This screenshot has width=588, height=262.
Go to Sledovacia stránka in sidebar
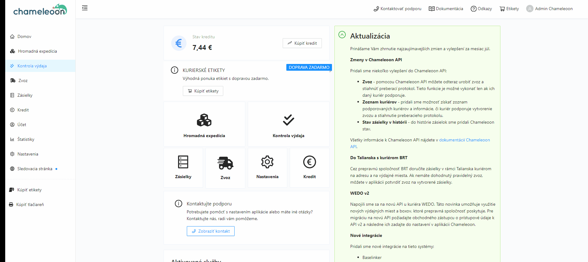pos(35,169)
